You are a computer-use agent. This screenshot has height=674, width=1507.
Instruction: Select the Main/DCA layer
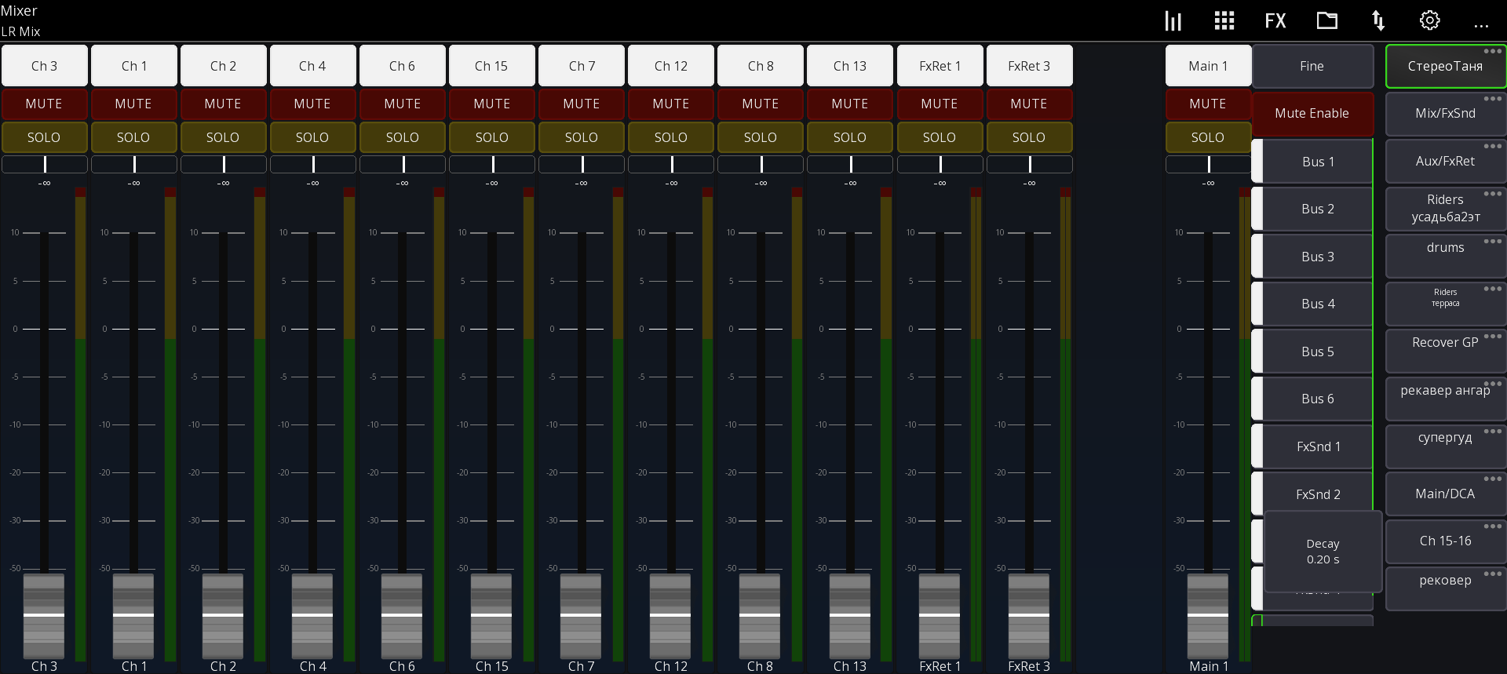pyautogui.click(x=1445, y=494)
